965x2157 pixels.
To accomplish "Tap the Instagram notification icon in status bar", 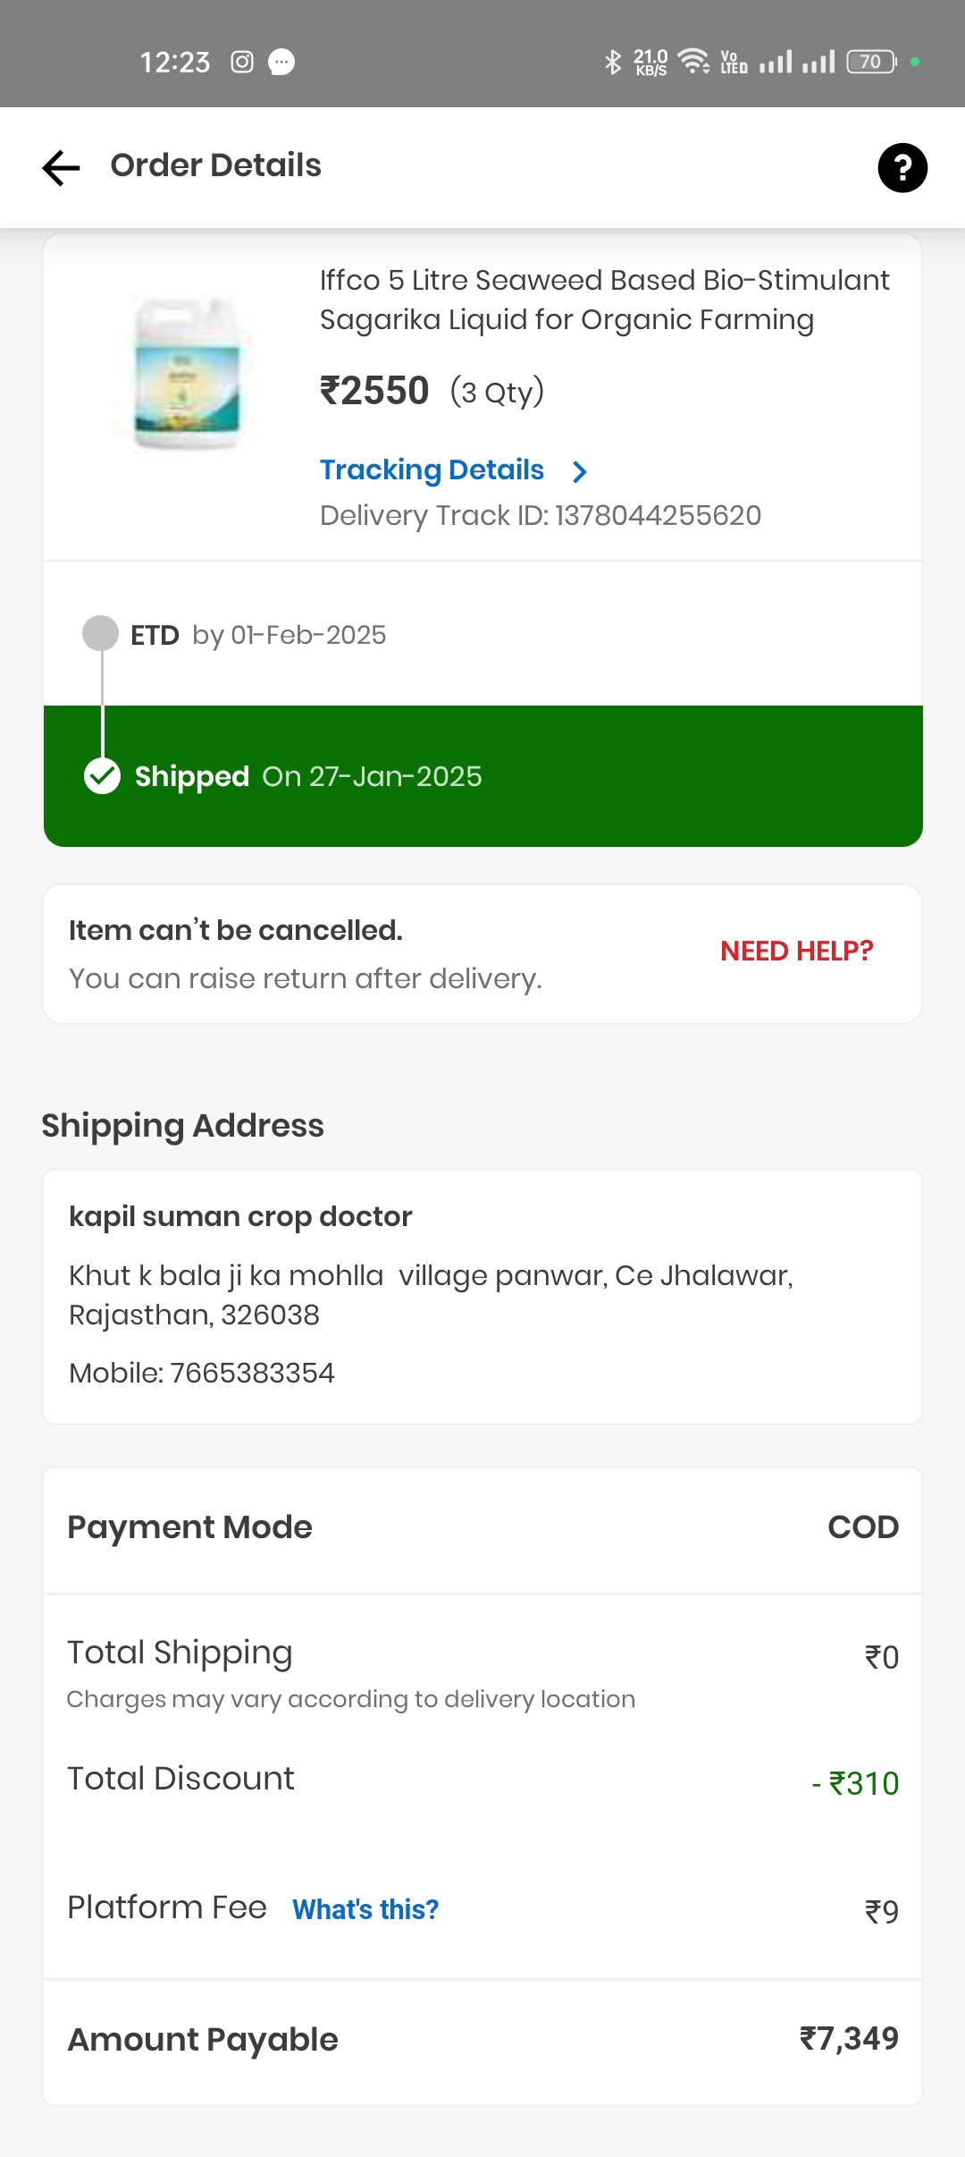I will pos(242,62).
